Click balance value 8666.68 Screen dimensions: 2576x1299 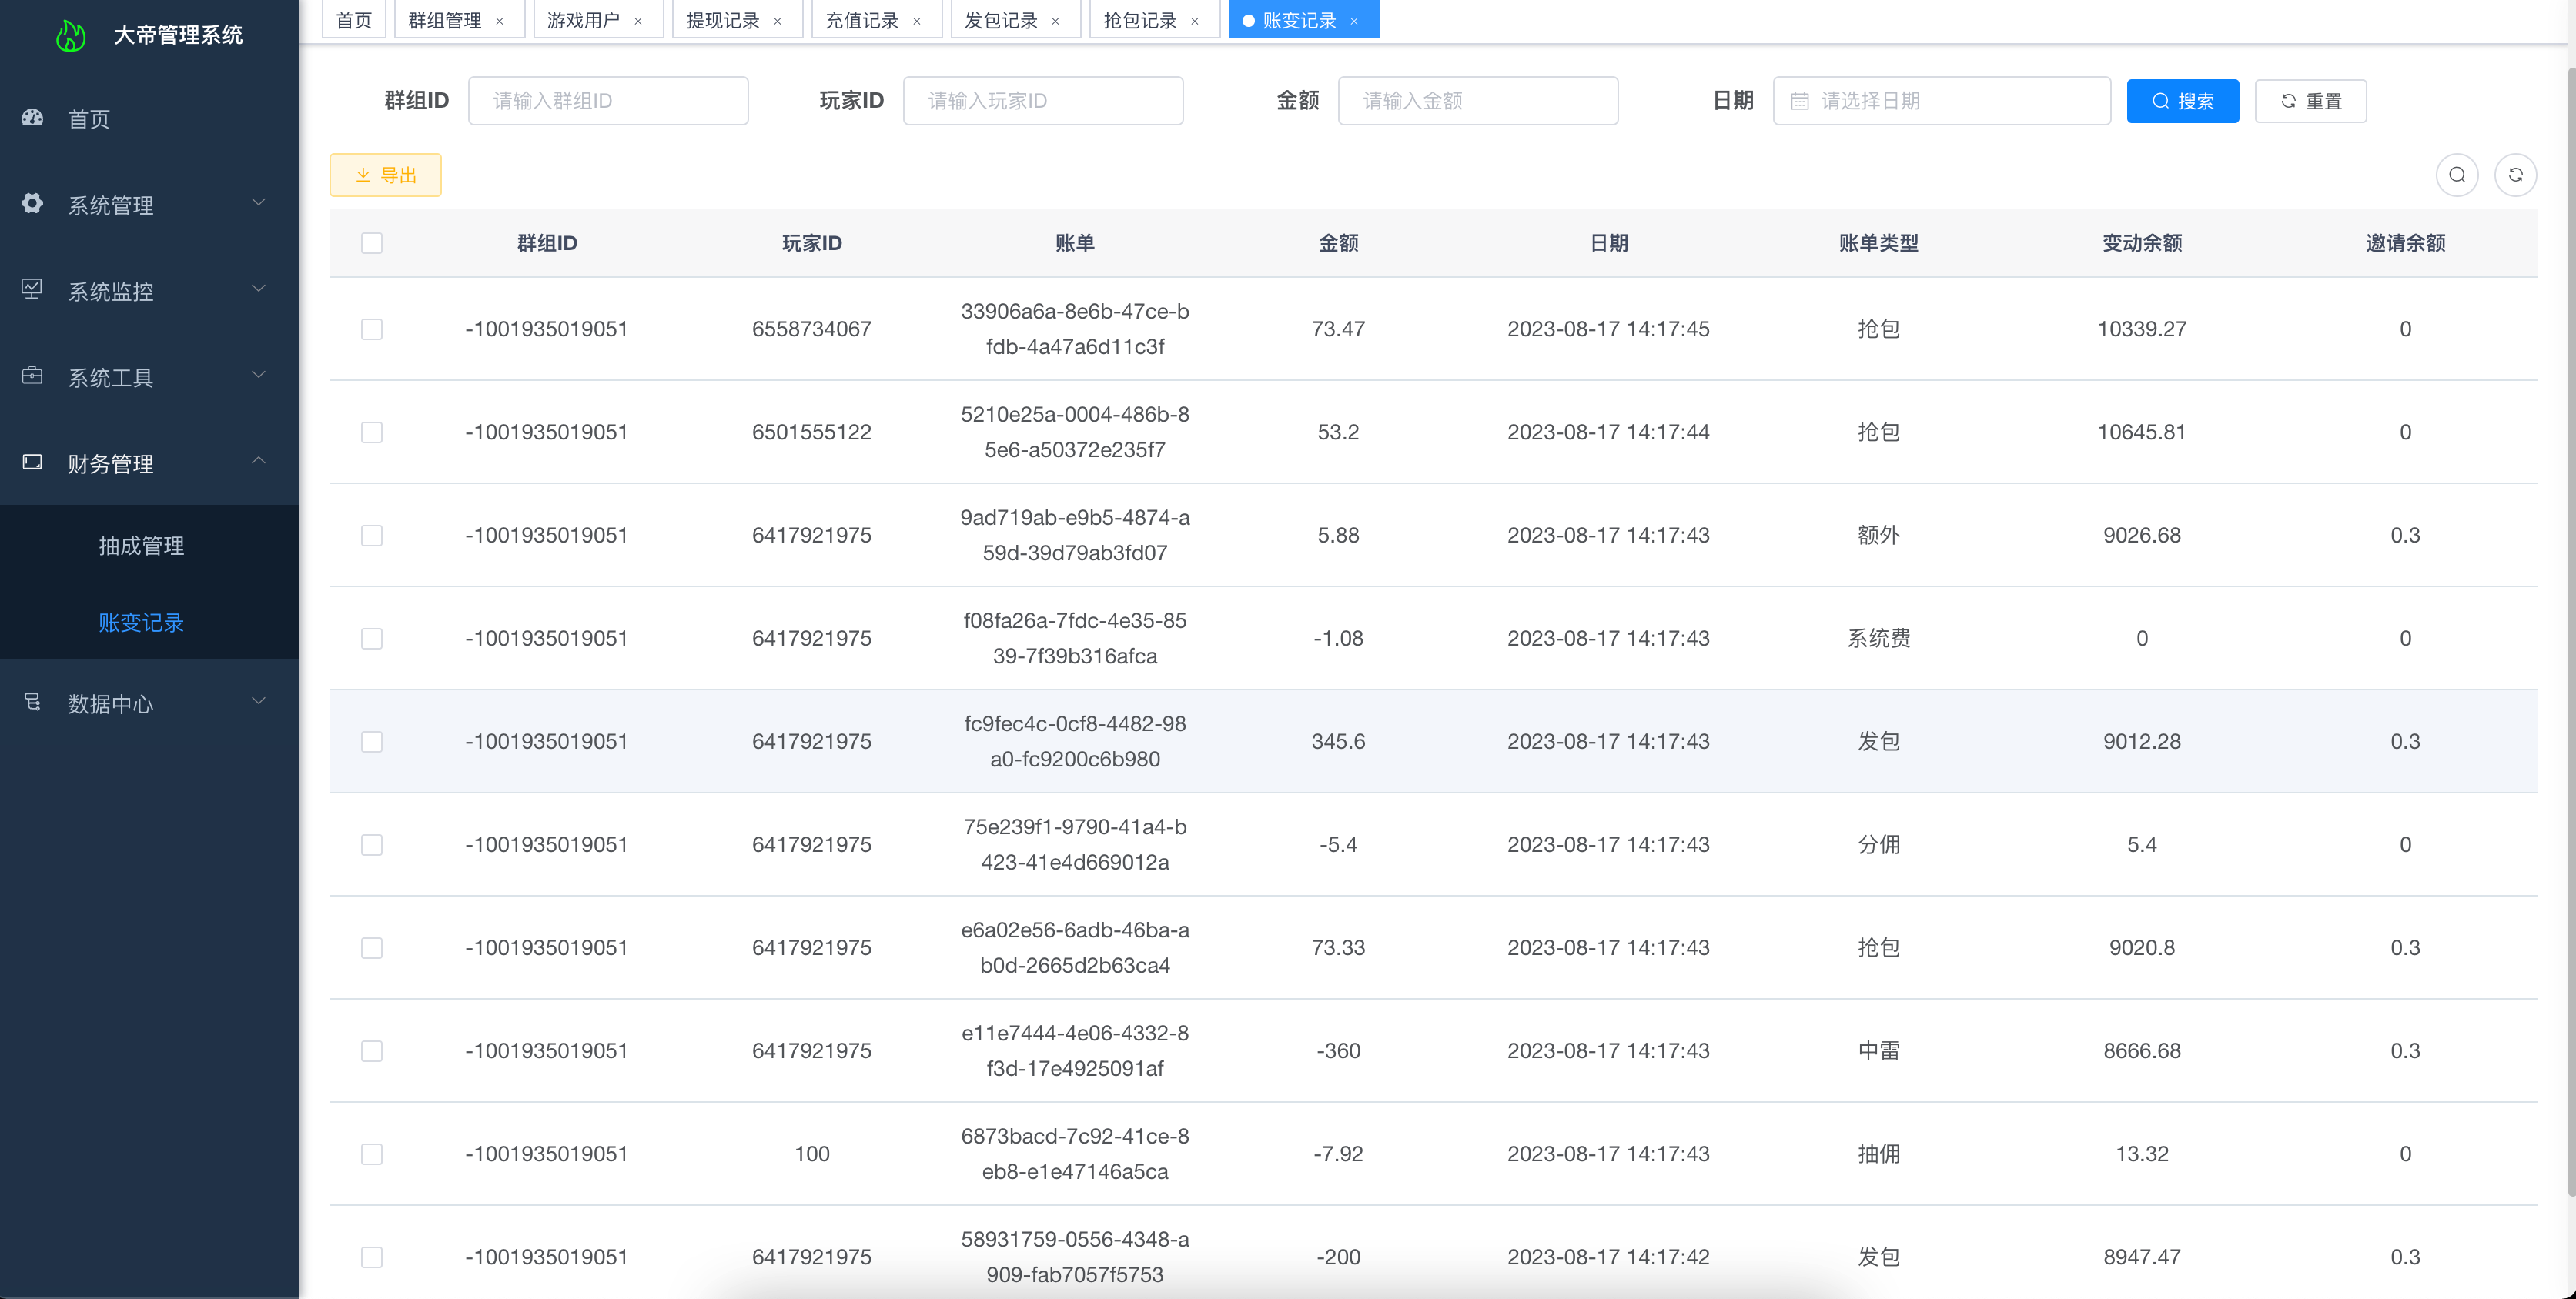[2142, 1050]
